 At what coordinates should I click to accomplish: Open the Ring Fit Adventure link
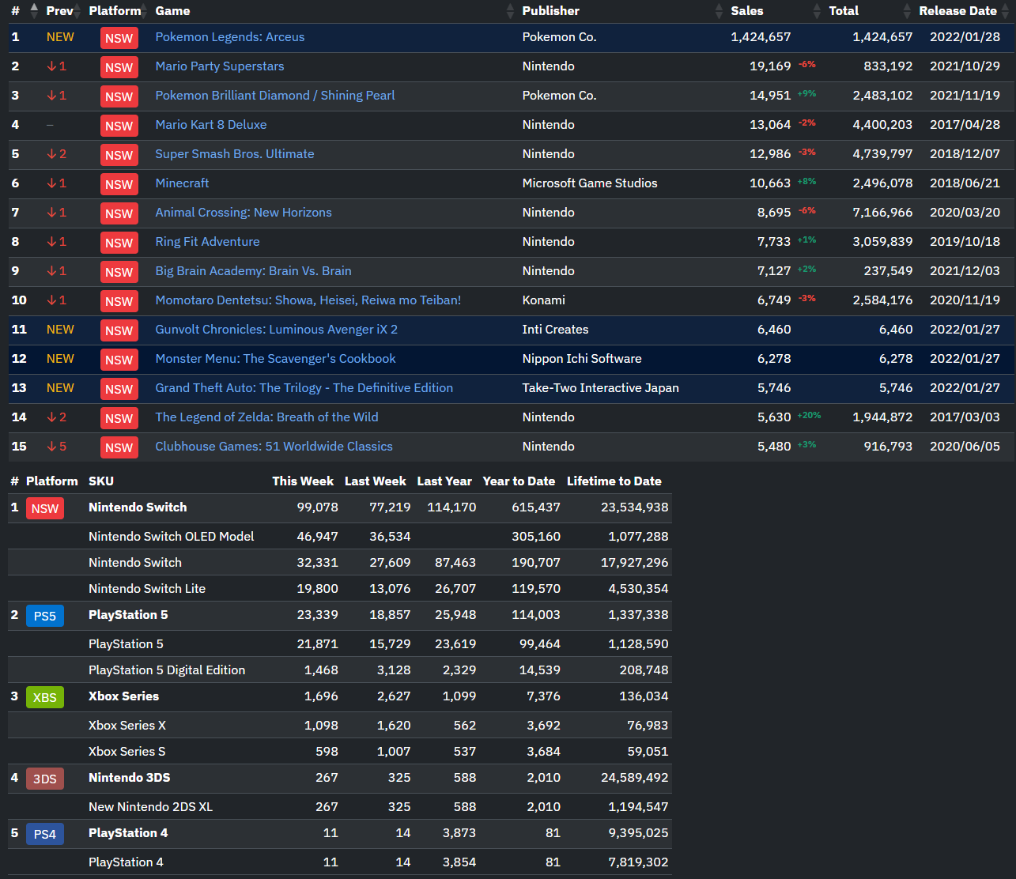(x=207, y=242)
